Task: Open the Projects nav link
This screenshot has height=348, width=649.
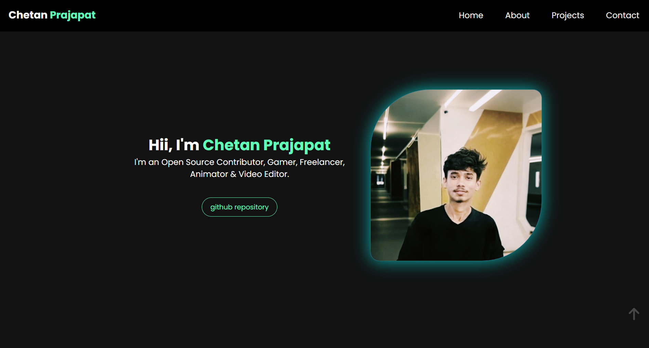Action: tap(568, 15)
